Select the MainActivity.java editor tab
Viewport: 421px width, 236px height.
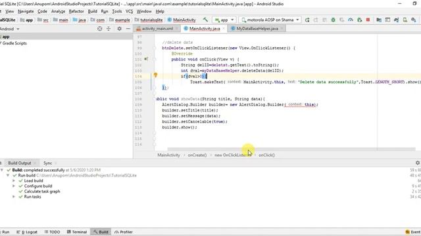point(205,29)
